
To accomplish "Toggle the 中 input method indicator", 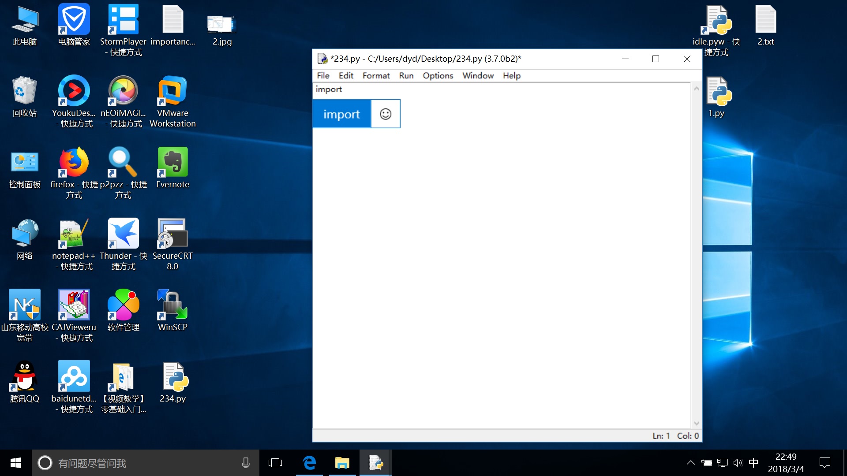I will [x=753, y=463].
